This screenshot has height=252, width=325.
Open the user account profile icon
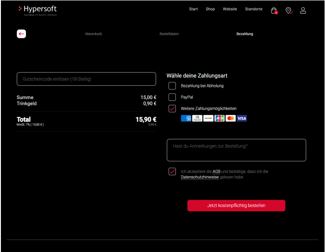point(303,10)
